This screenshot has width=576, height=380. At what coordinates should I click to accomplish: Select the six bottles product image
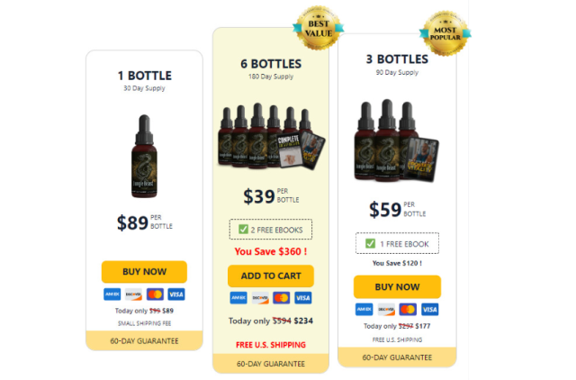click(271, 136)
